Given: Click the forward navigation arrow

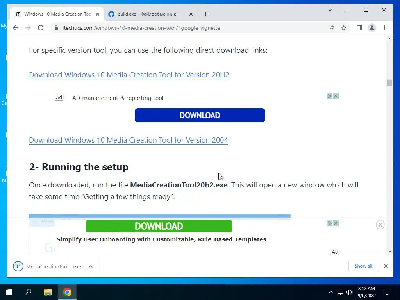Looking at the screenshot, I should pyautogui.click(x=28, y=28).
